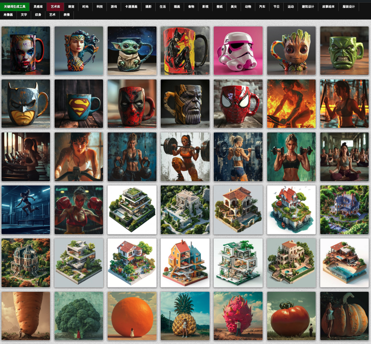The height and width of the screenshot is (344, 371).
Task: Open the 插画 category tab
Action: 177,7
